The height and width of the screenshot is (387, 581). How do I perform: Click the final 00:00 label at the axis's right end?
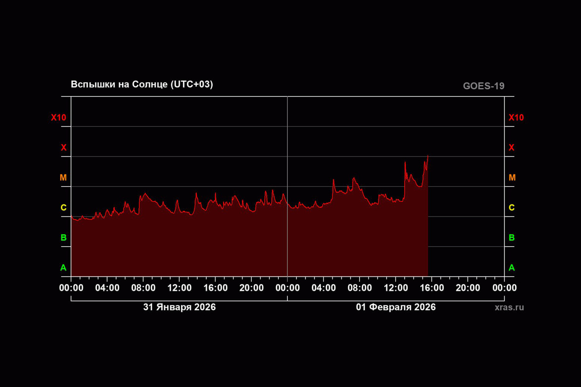(504, 288)
